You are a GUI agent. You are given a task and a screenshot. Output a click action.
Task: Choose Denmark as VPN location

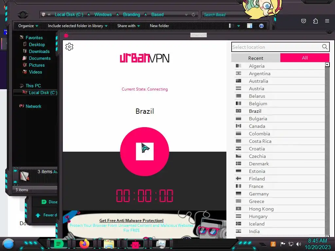coord(280,164)
